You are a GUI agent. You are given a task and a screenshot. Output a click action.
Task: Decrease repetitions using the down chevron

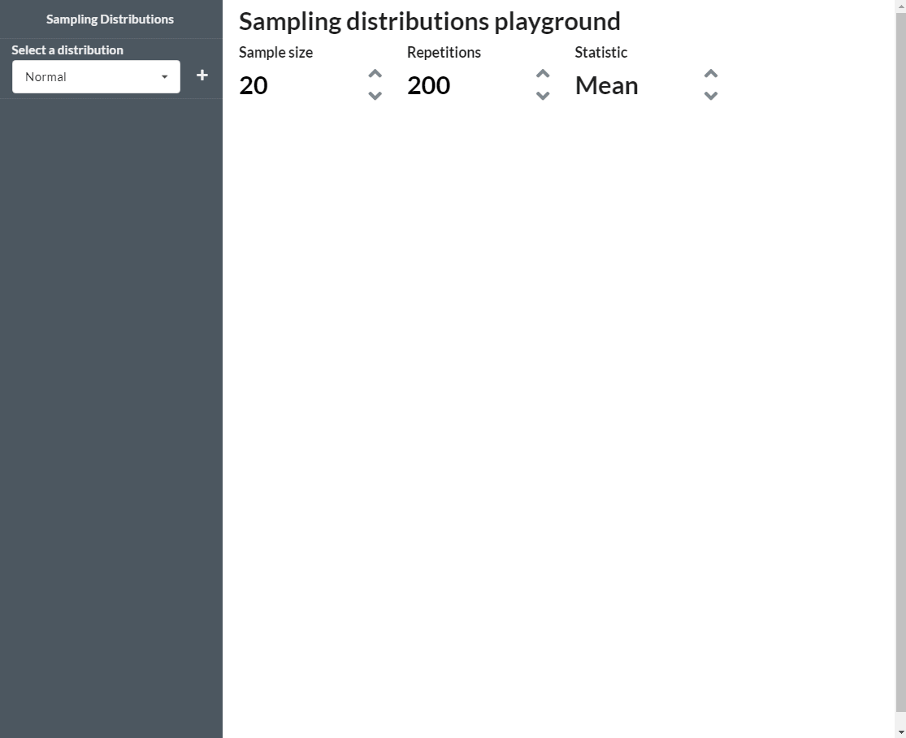543,96
